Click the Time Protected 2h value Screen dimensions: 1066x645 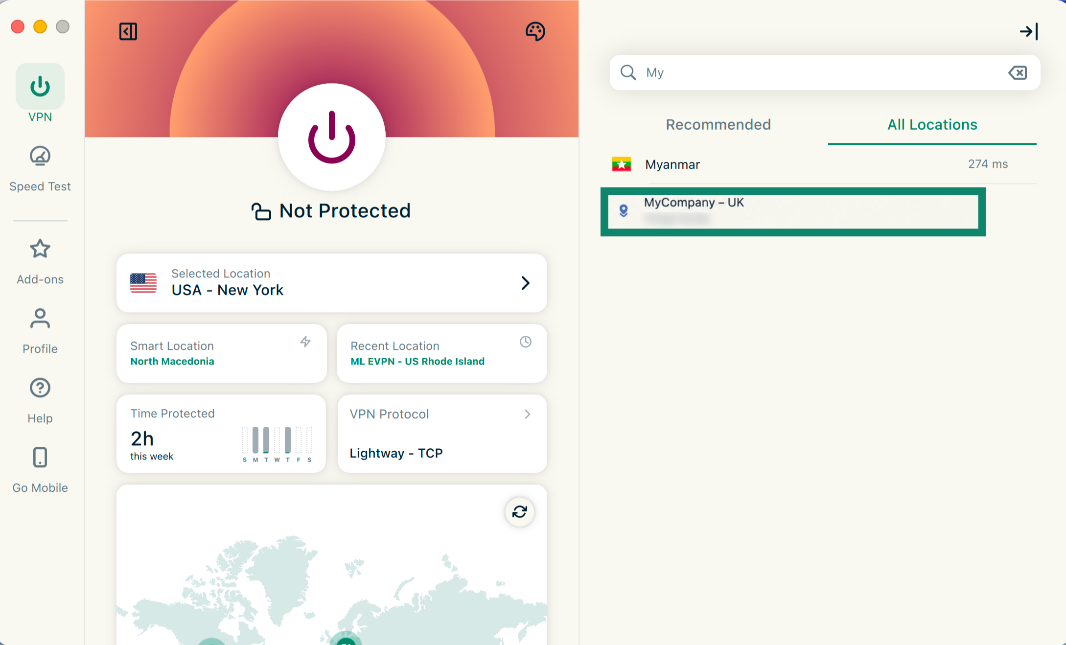tap(142, 438)
